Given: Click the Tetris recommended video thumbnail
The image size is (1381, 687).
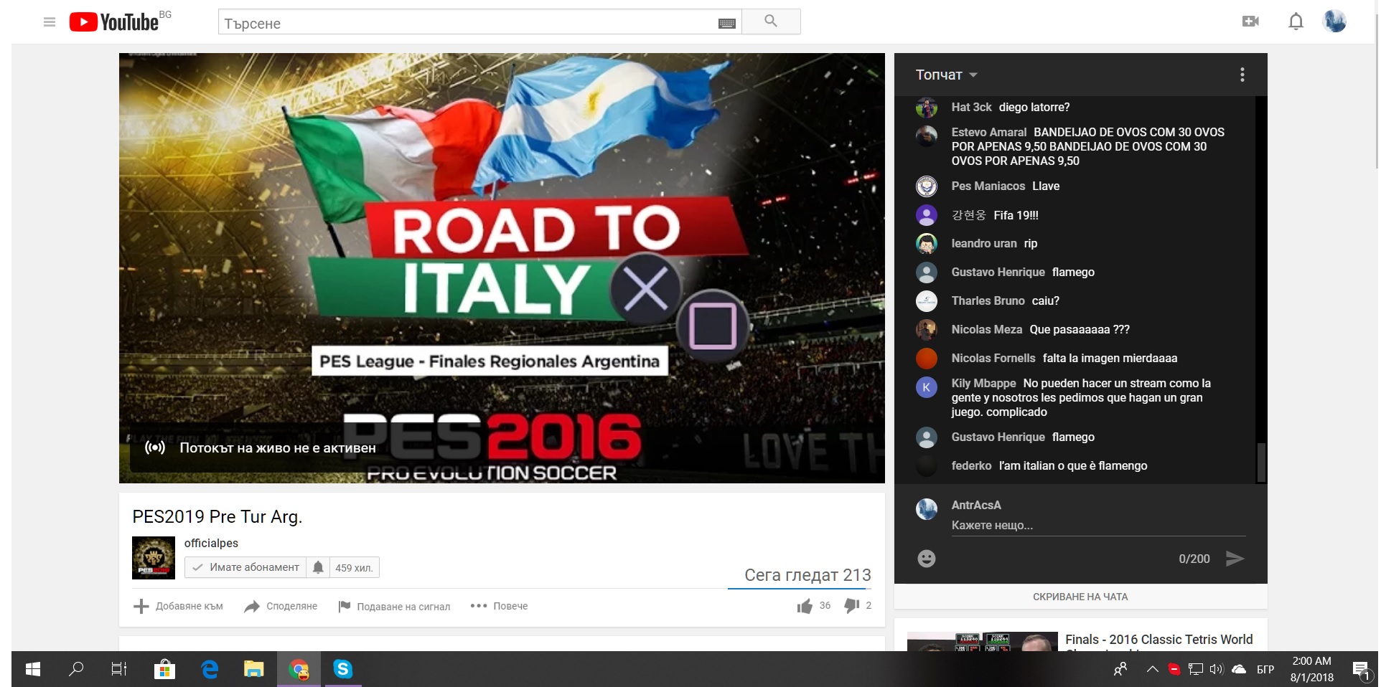Looking at the screenshot, I should [x=983, y=641].
